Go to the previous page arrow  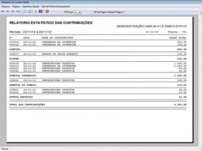8,11
